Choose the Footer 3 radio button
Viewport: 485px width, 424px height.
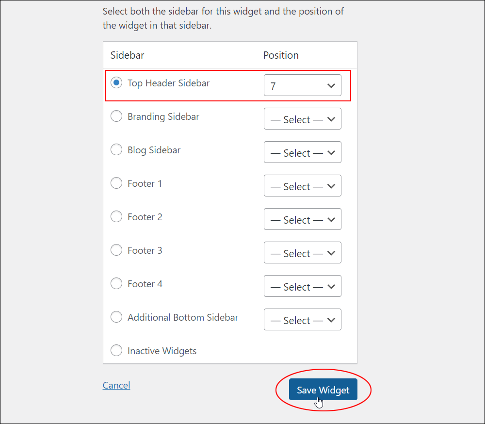116,250
